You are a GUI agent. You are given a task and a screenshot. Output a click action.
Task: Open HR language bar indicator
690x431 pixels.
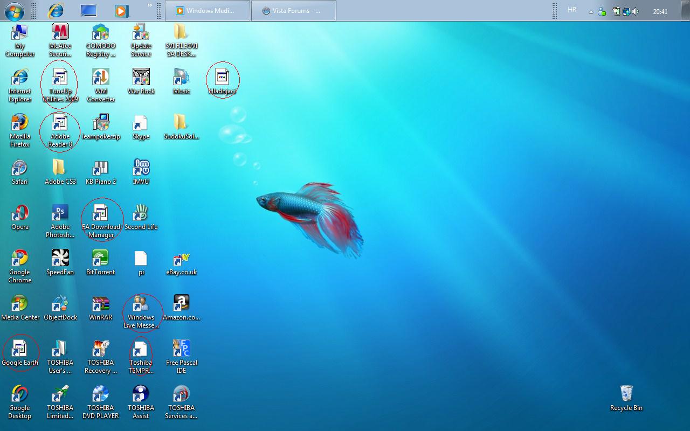[572, 10]
